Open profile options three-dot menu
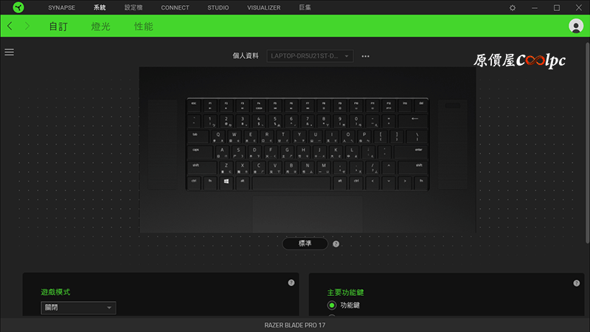This screenshot has height=332, width=590. [x=365, y=56]
